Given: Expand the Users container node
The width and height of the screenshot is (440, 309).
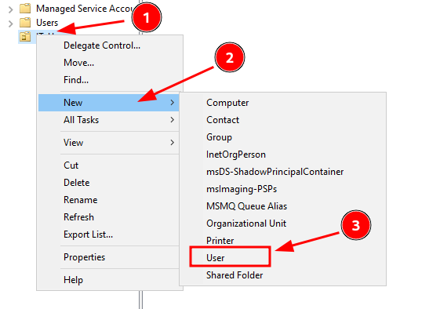Looking at the screenshot, I should pyautogui.click(x=10, y=24).
